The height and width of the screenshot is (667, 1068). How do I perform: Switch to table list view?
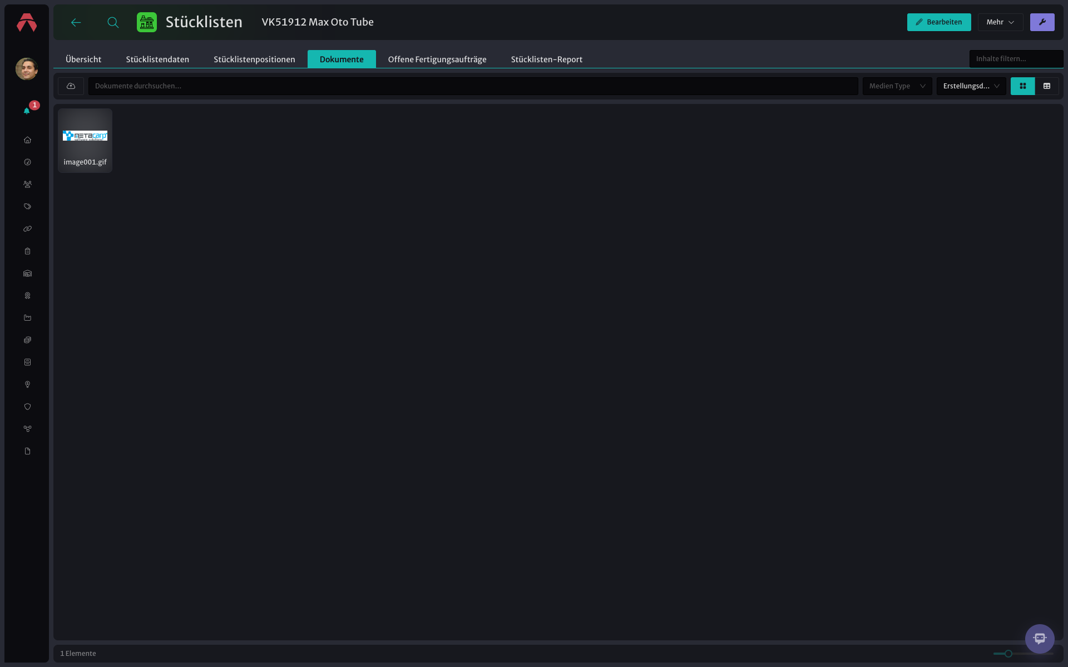click(x=1047, y=86)
